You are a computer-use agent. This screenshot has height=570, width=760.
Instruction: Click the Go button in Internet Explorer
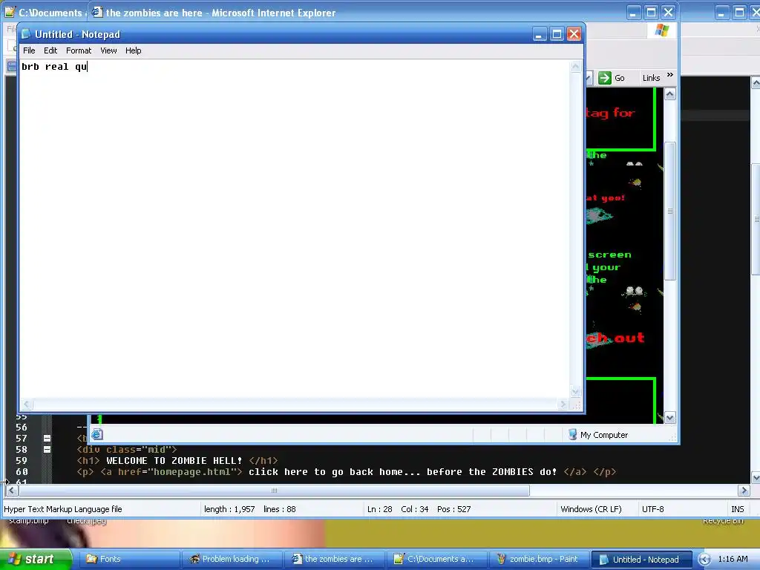pyautogui.click(x=612, y=78)
